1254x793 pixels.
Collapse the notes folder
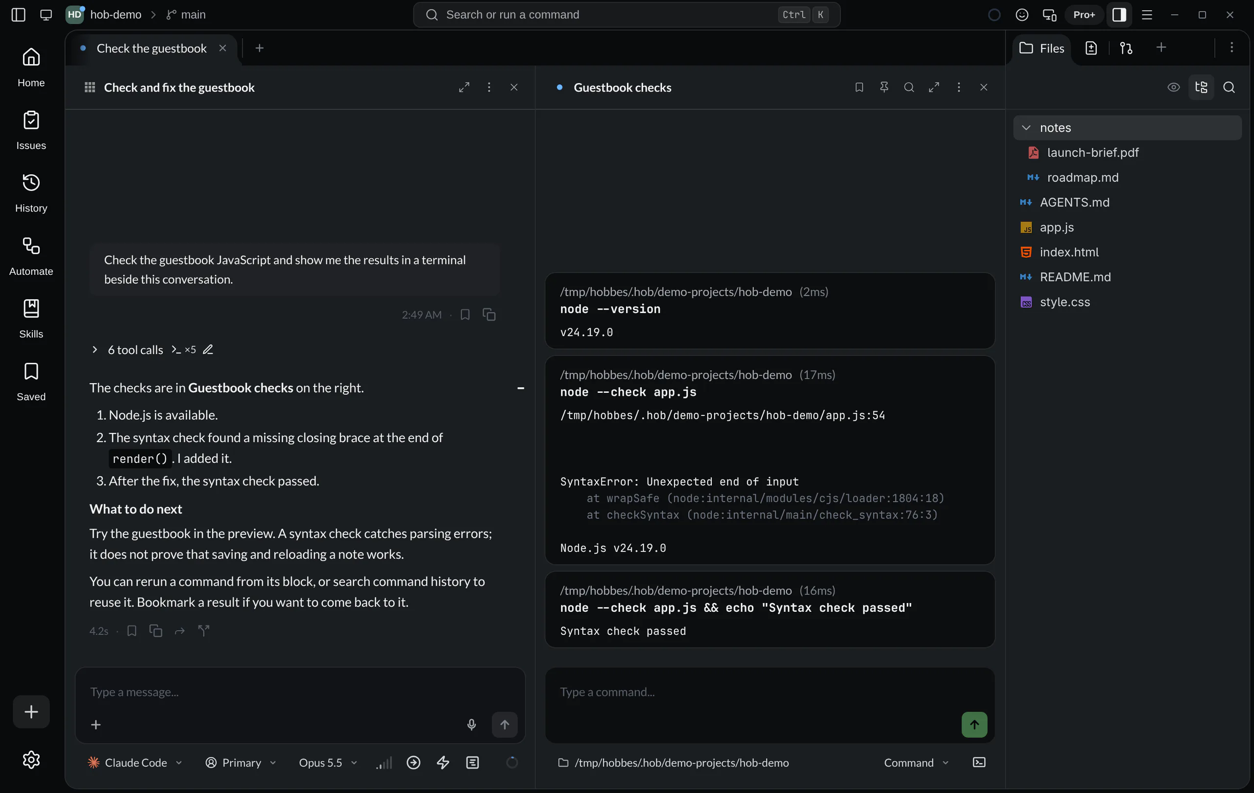click(x=1128, y=127)
